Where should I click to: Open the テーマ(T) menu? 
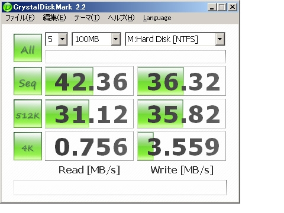point(87,18)
